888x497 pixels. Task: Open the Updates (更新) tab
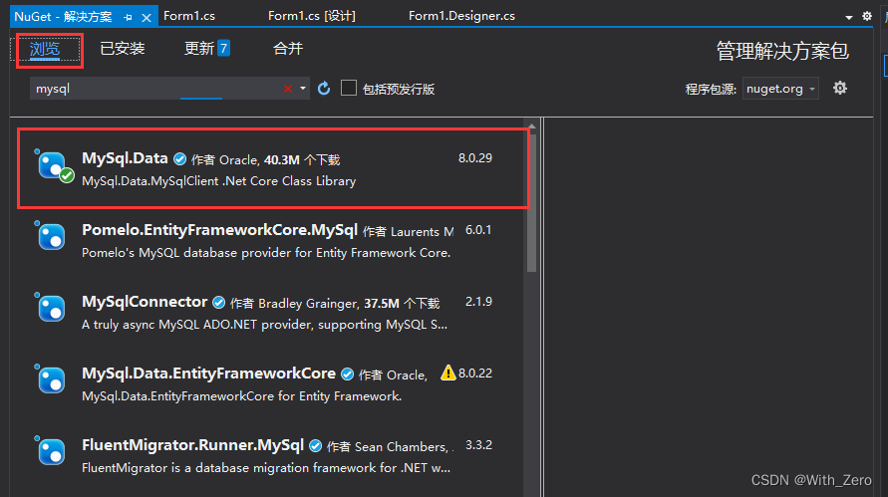click(206, 49)
